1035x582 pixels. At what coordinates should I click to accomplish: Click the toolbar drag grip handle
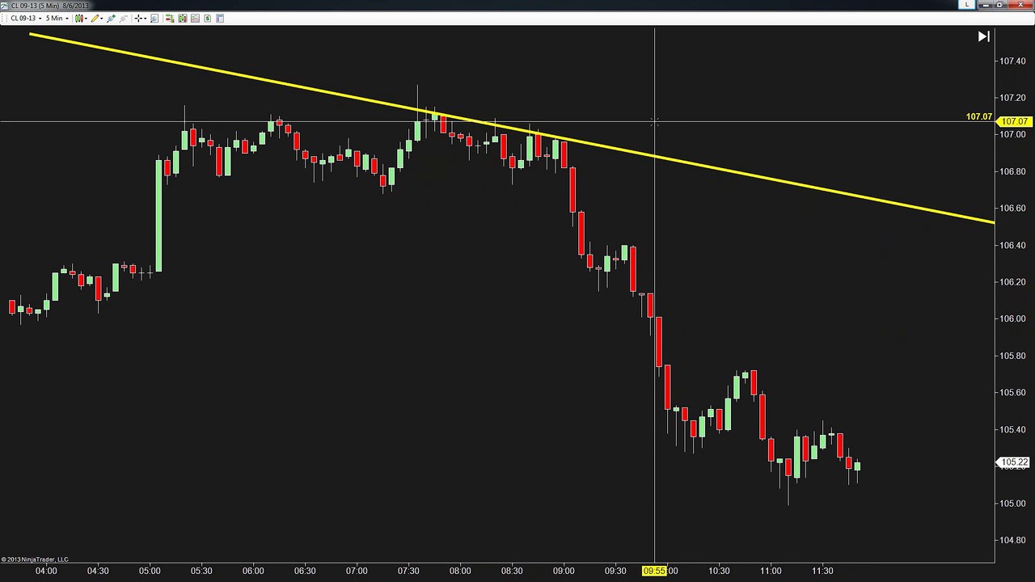2,19
